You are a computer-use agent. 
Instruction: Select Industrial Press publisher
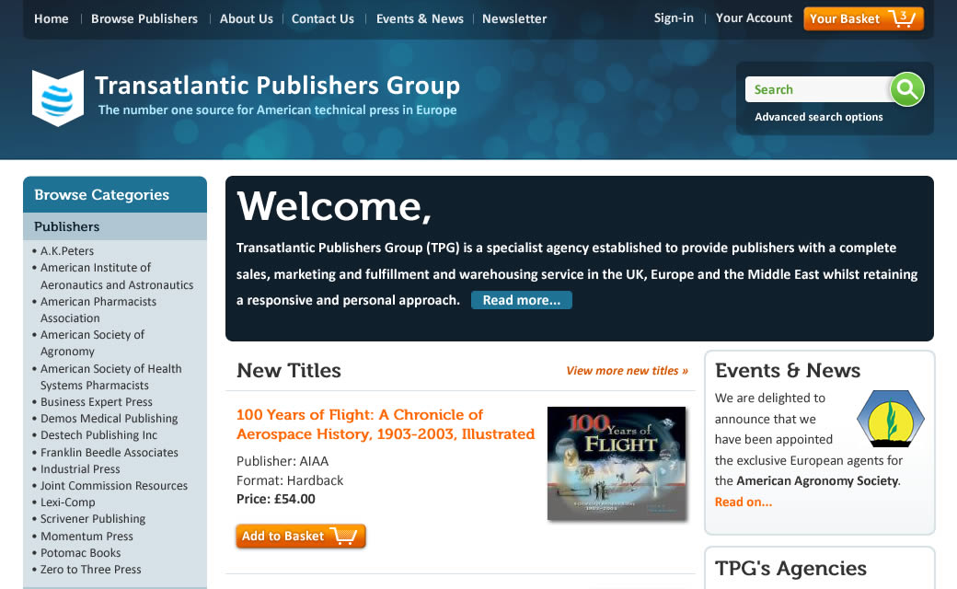(80, 468)
